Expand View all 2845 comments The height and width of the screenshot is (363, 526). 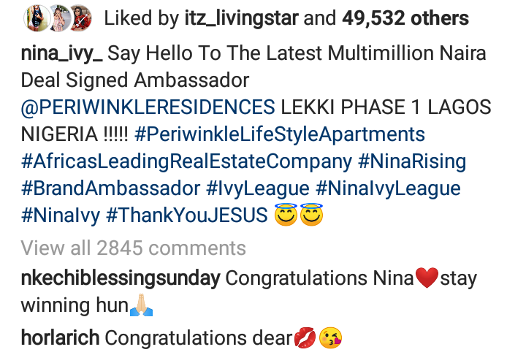tap(134, 248)
